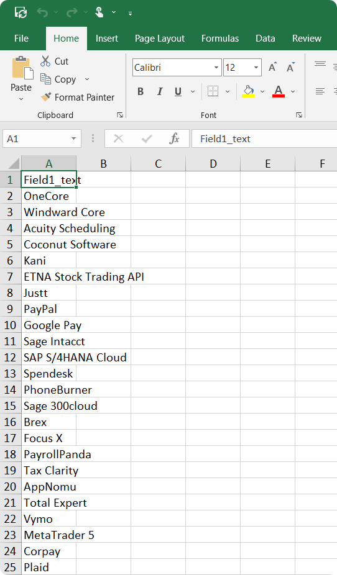Activate Format Painter
337x575 pixels.
78,97
